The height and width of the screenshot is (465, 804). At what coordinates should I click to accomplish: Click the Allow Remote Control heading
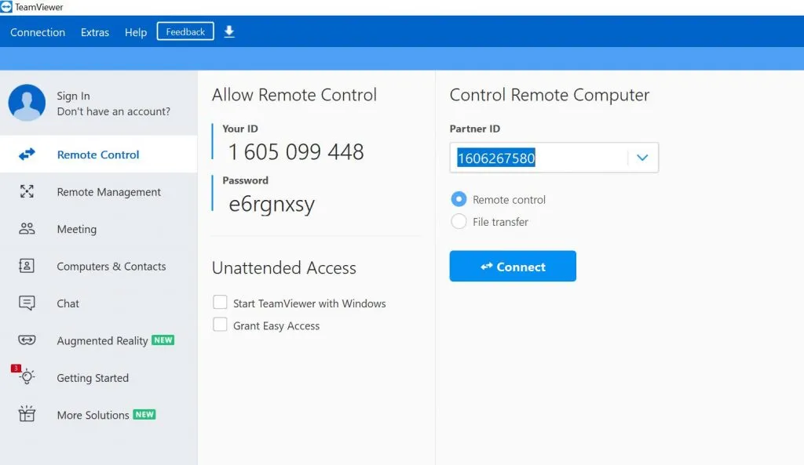(294, 95)
